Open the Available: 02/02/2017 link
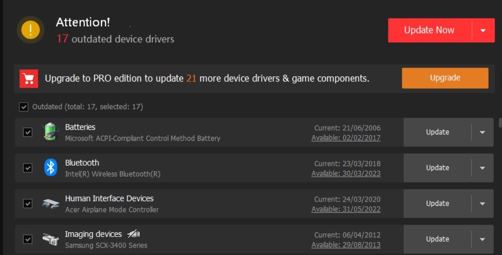 346,138
